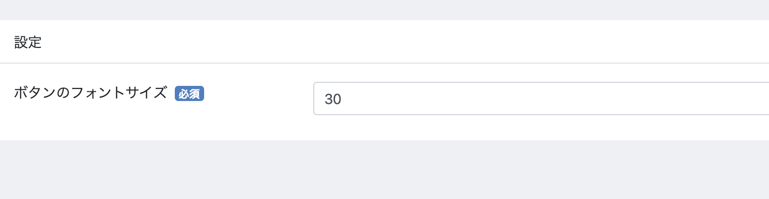Viewport: 769px width, 199px height.
Task: Click the required-field indicator badge
Action: pyautogui.click(x=189, y=93)
